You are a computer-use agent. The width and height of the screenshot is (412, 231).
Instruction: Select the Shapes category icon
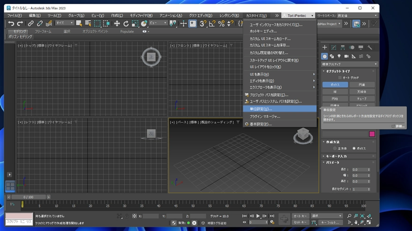pos(332,56)
